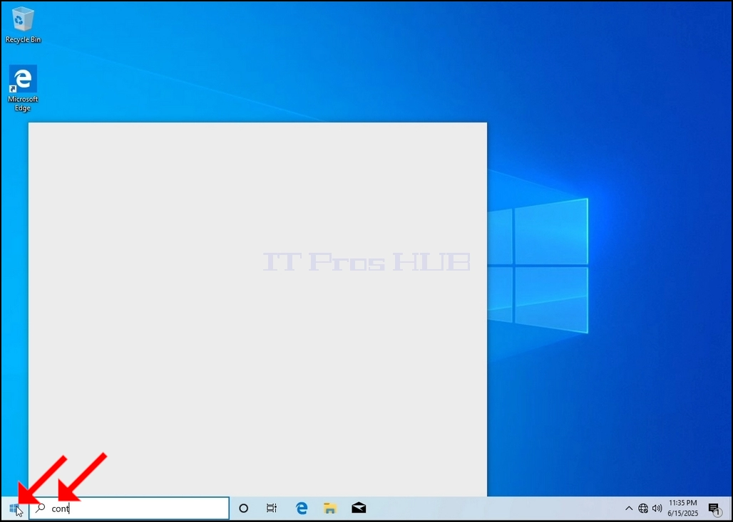Open the network globe status icon
Screen dimensions: 733x522
pyautogui.click(x=643, y=508)
